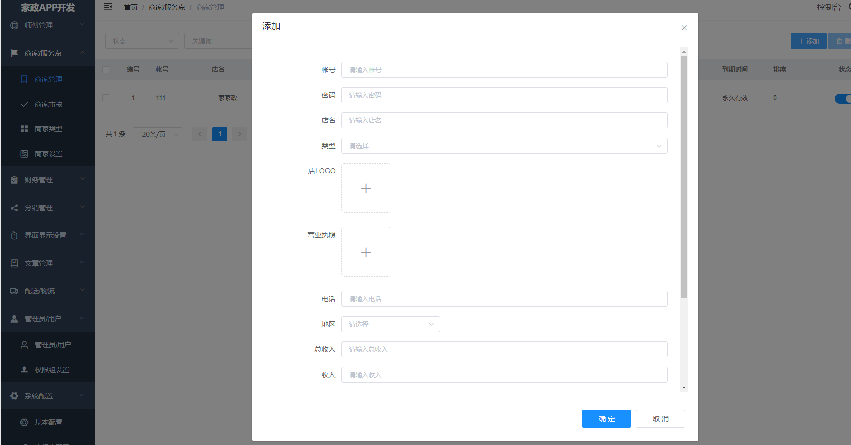Toggle the 状态 switch for 一家家政
851x445 pixels.
pyautogui.click(x=843, y=98)
